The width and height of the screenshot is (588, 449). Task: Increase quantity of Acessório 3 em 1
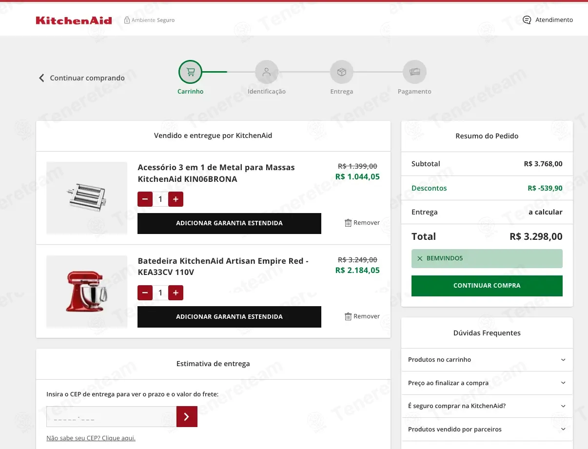pyautogui.click(x=176, y=199)
